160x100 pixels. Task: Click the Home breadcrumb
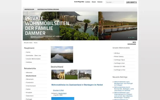click(35, 43)
